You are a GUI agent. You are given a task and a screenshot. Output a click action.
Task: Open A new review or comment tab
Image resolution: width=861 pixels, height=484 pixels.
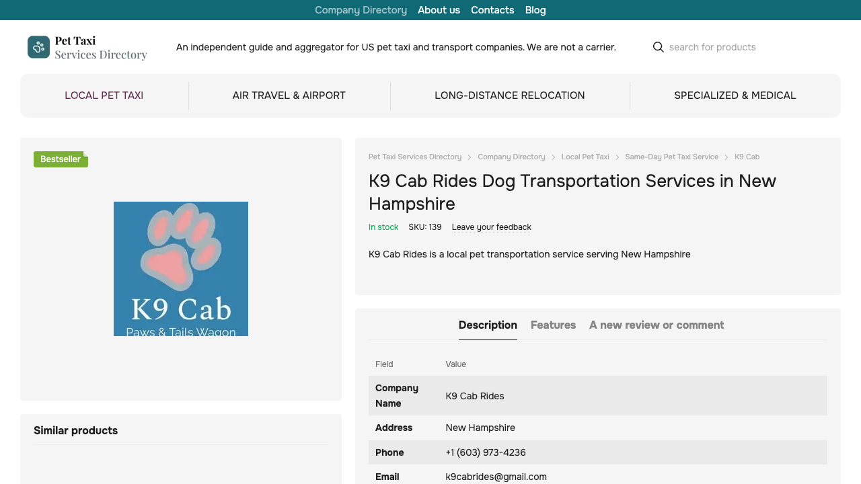[x=657, y=325]
